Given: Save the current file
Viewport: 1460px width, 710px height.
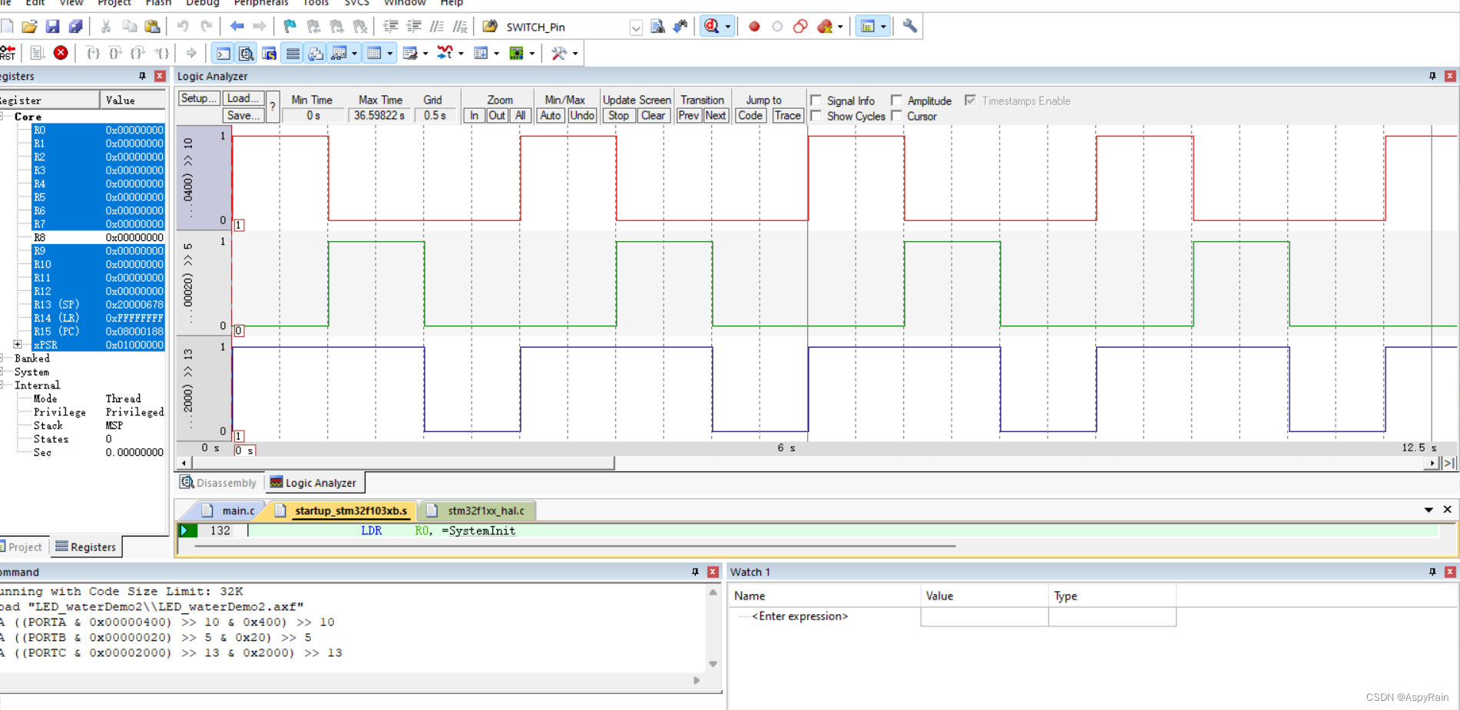Looking at the screenshot, I should click(x=52, y=27).
